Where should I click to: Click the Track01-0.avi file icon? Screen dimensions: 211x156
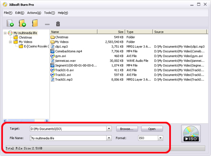[52, 70]
